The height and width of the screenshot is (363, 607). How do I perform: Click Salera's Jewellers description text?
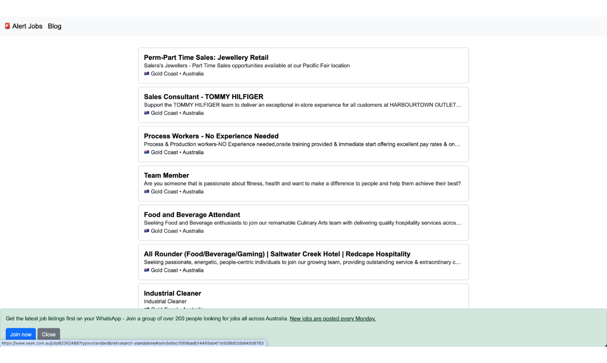point(247,65)
